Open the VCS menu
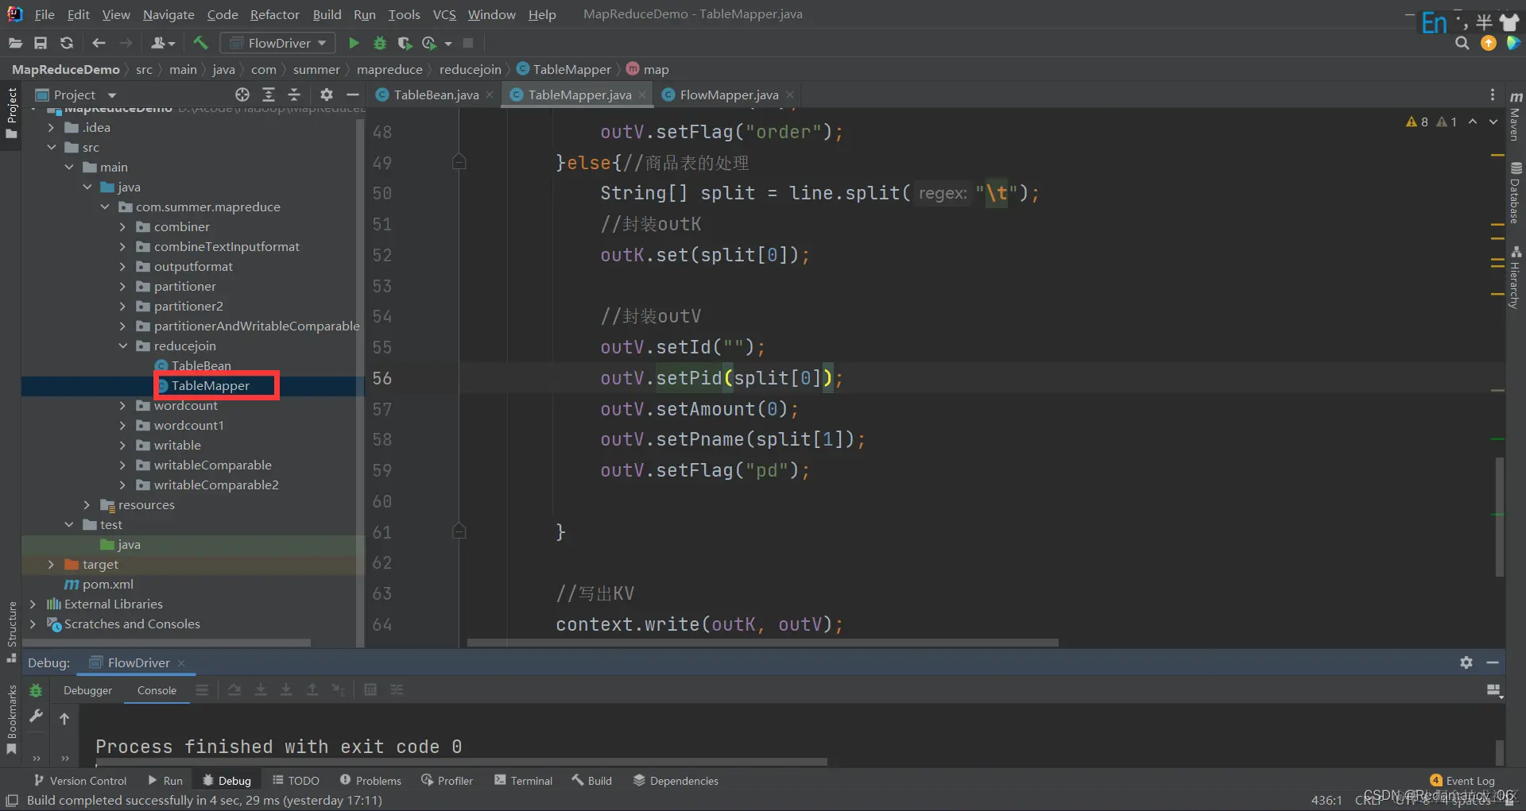This screenshot has height=811, width=1526. (x=444, y=14)
